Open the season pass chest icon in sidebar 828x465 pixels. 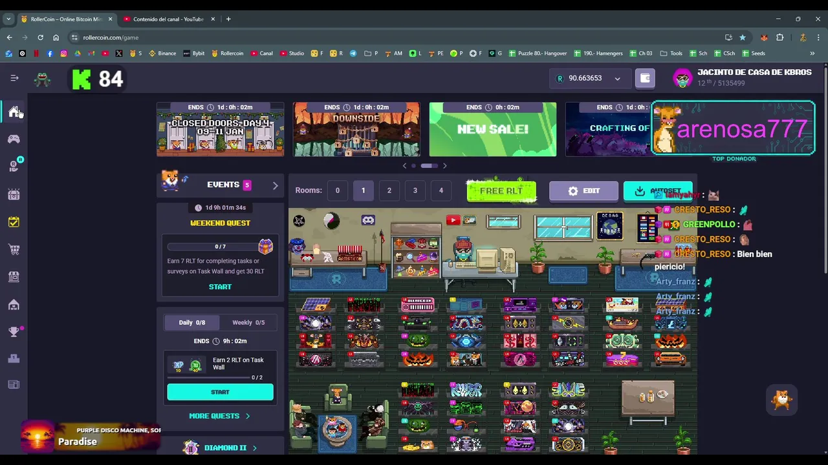click(x=14, y=194)
